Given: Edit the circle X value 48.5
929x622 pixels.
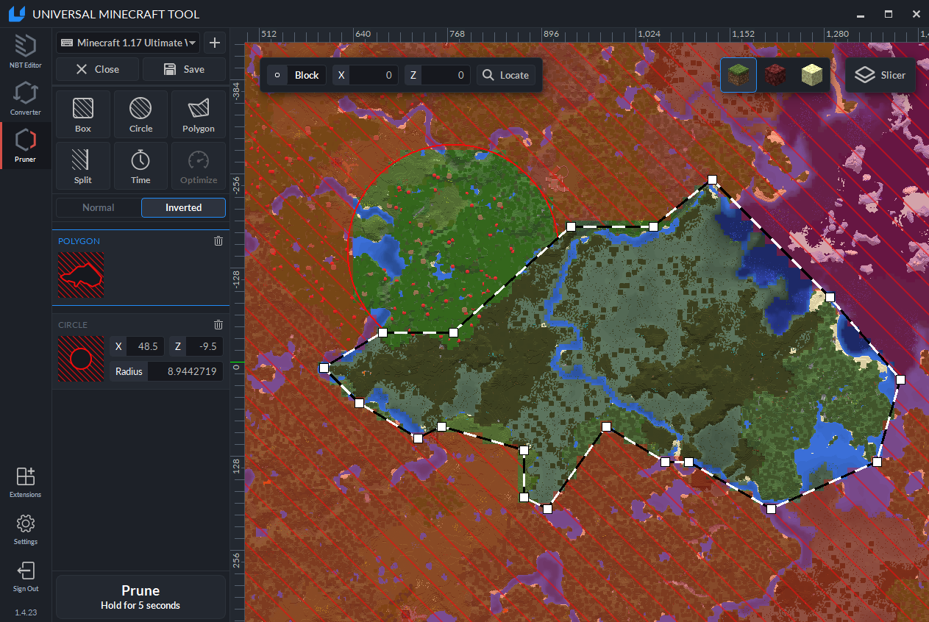Looking at the screenshot, I should pyautogui.click(x=145, y=346).
